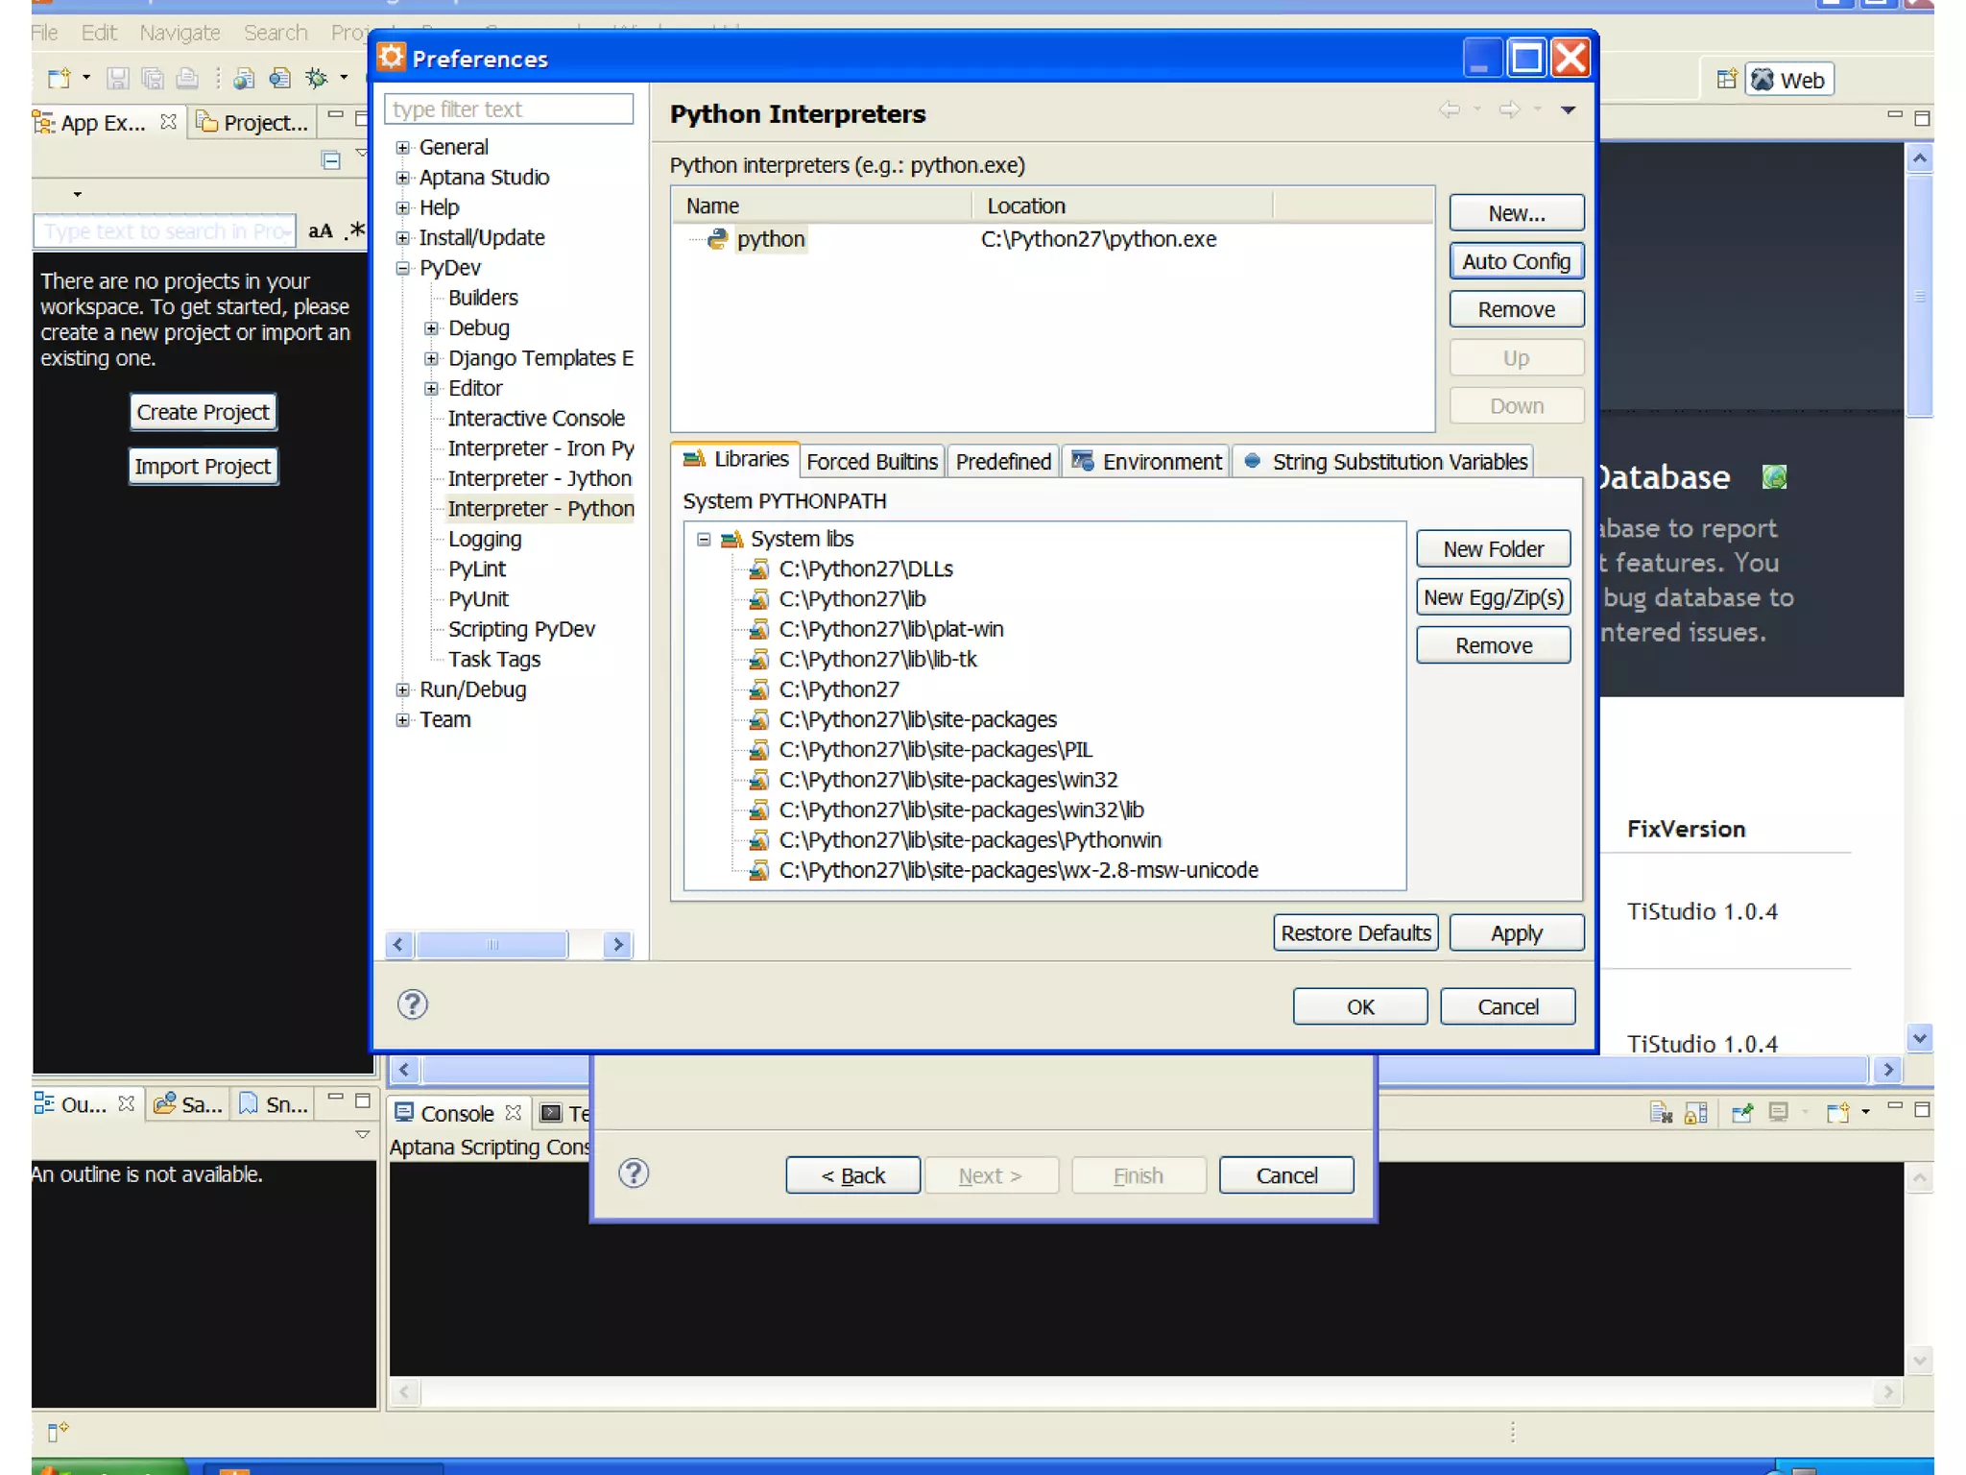Image resolution: width=1966 pixels, height=1475 pixels.
Task: Click the preferences tree horizontal scrollbar thumb
Action: click(x=491, y=945)
